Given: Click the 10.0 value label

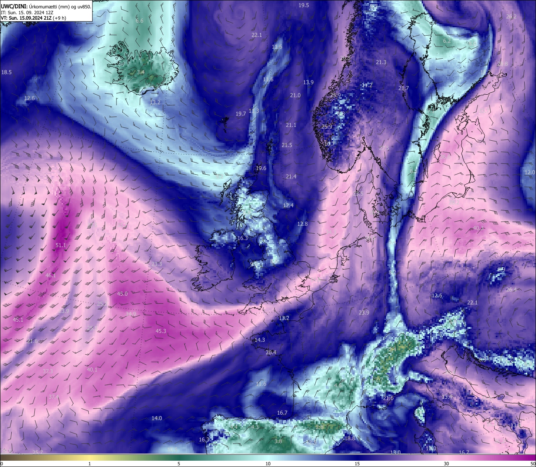Looking at the screenshot, I should 431,448.
